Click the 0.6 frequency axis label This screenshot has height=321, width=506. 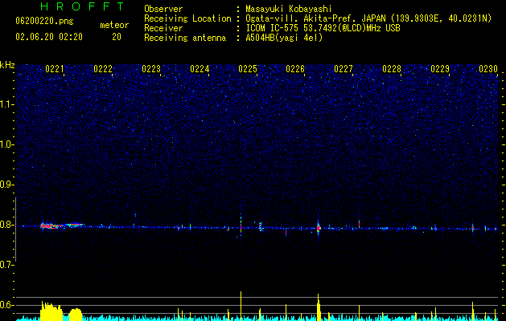coord(7,305)
